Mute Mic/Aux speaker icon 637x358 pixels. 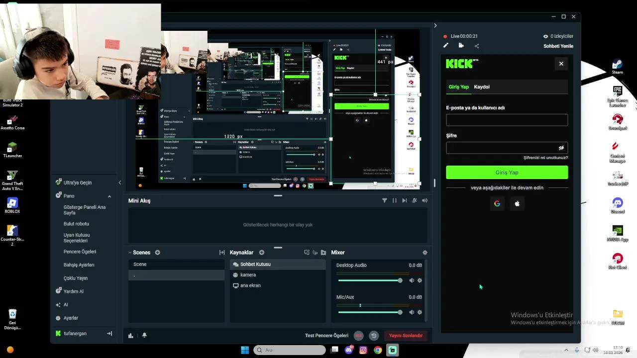(411, 312)
